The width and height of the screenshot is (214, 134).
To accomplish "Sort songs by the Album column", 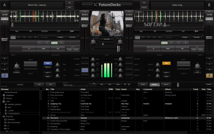I will tap(177, 89).
